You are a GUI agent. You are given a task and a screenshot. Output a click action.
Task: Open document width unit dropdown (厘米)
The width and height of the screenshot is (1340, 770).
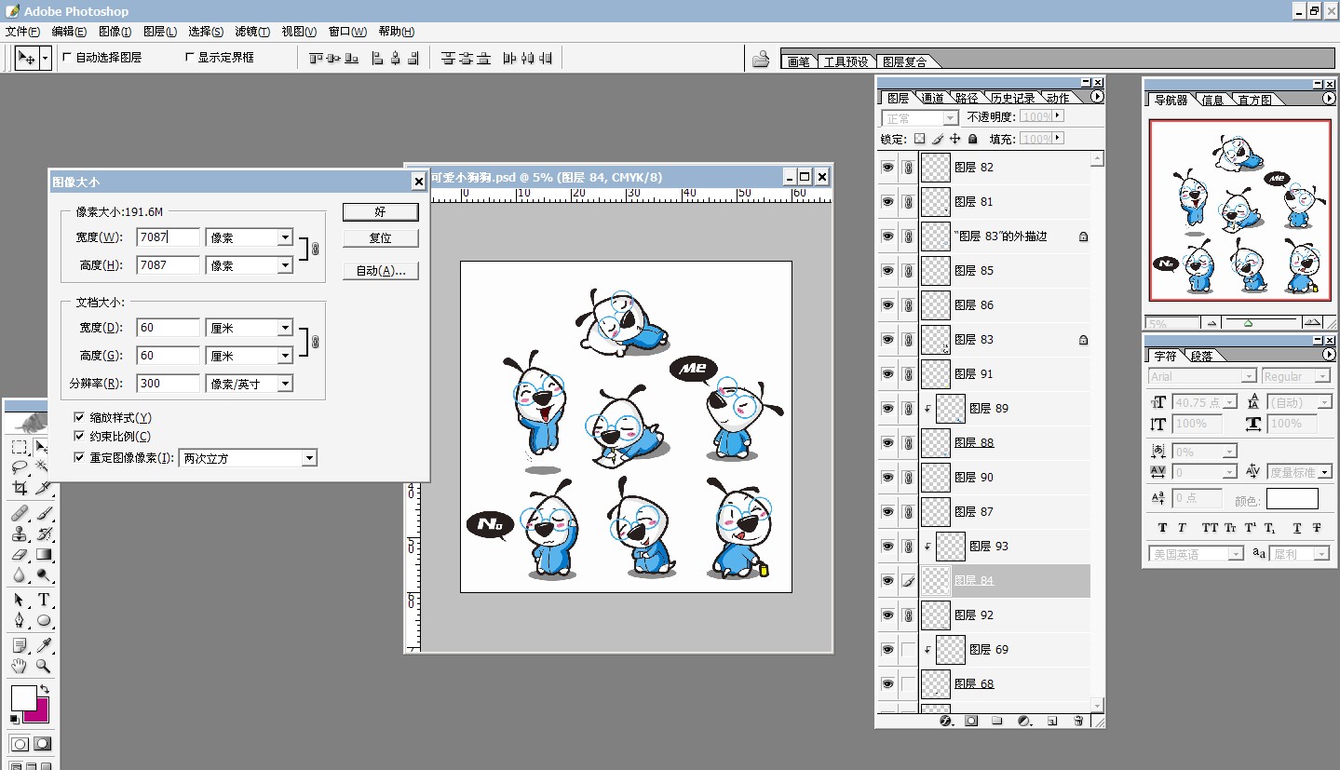point(285,329)
